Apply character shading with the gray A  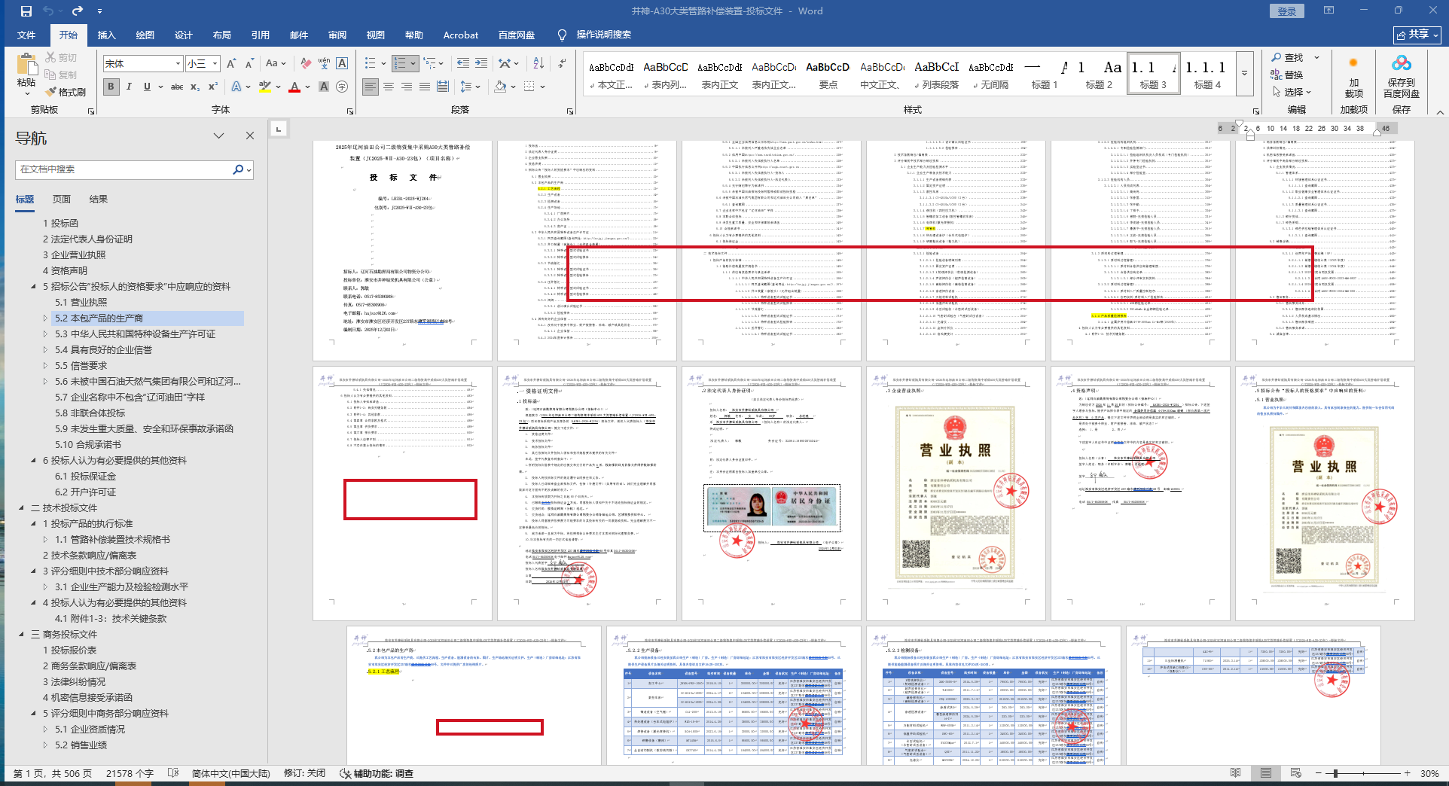pos(324,87)
